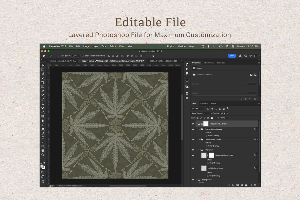The width and height of the screenshot is (300, 200).
Task: Expand the Exterior Hemp Leaves group
Action: point(199,129)
